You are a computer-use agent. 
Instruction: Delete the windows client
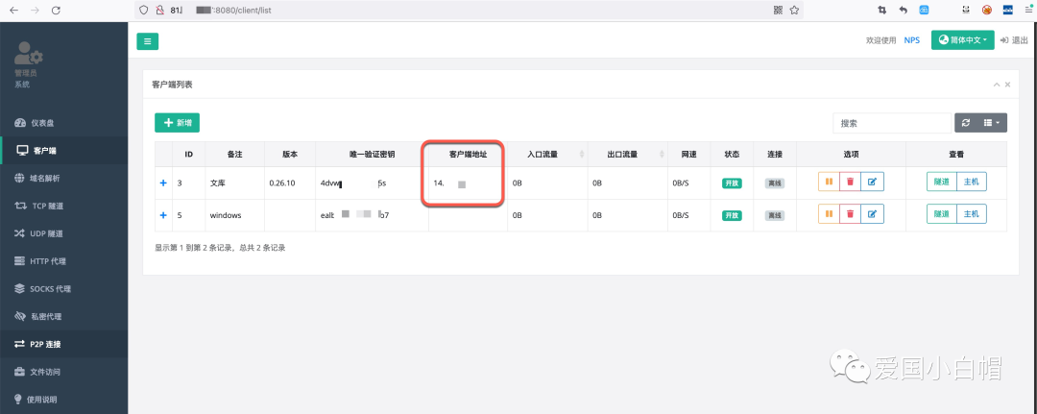850,213
